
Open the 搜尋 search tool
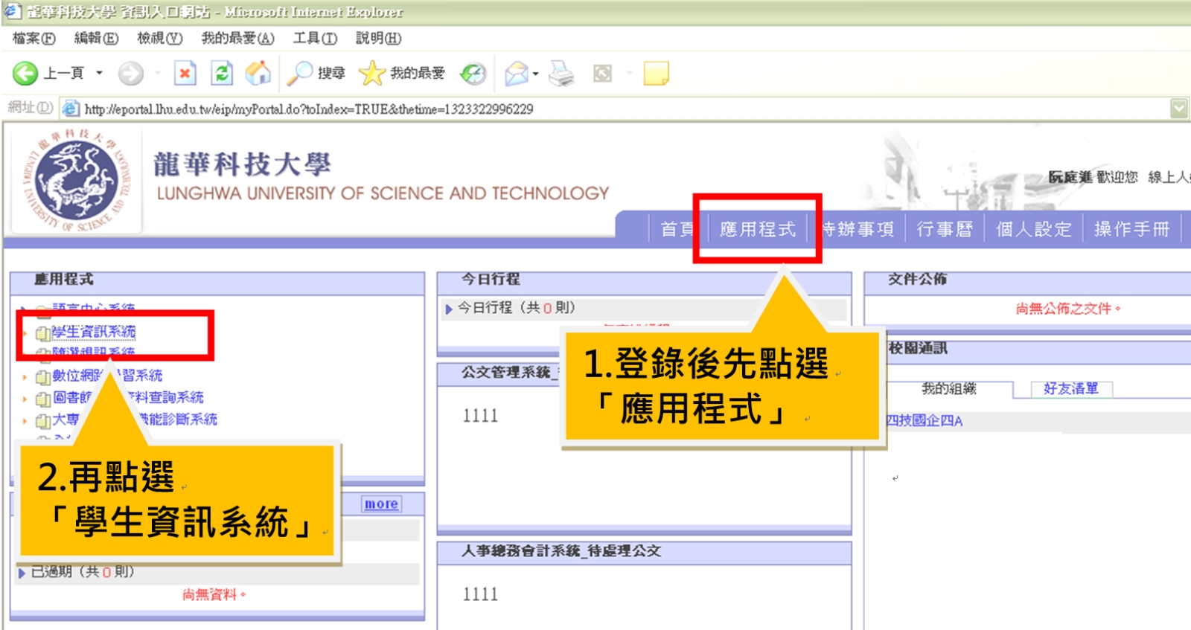tap(316, 73)
